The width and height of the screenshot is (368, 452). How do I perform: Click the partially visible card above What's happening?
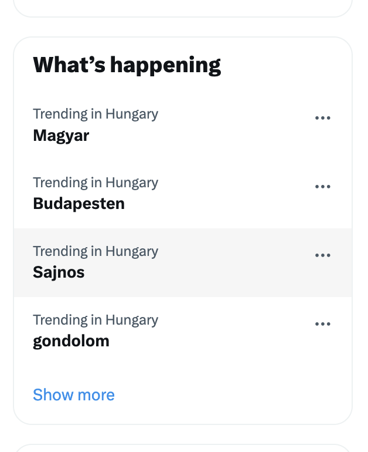[x=182, y=7]
